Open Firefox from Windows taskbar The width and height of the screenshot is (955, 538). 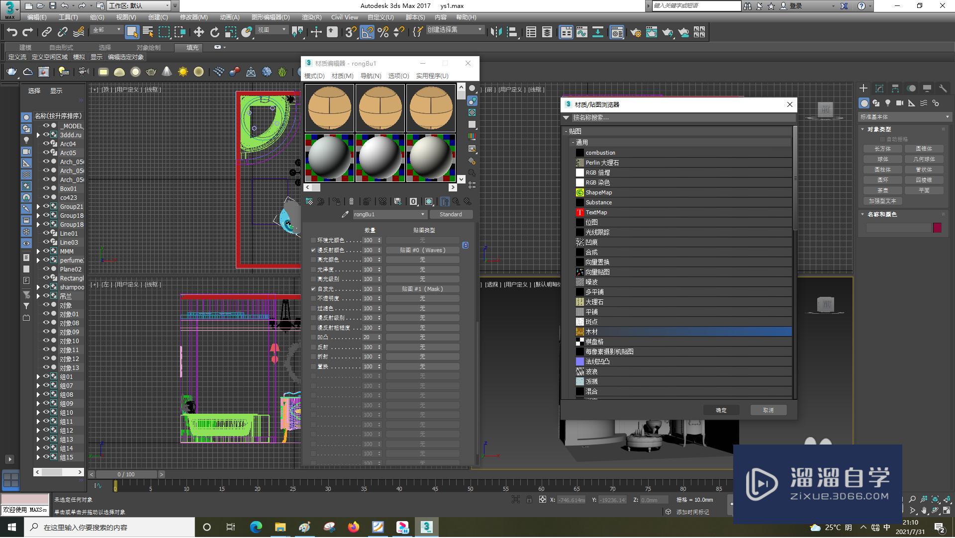click(354, 527)
